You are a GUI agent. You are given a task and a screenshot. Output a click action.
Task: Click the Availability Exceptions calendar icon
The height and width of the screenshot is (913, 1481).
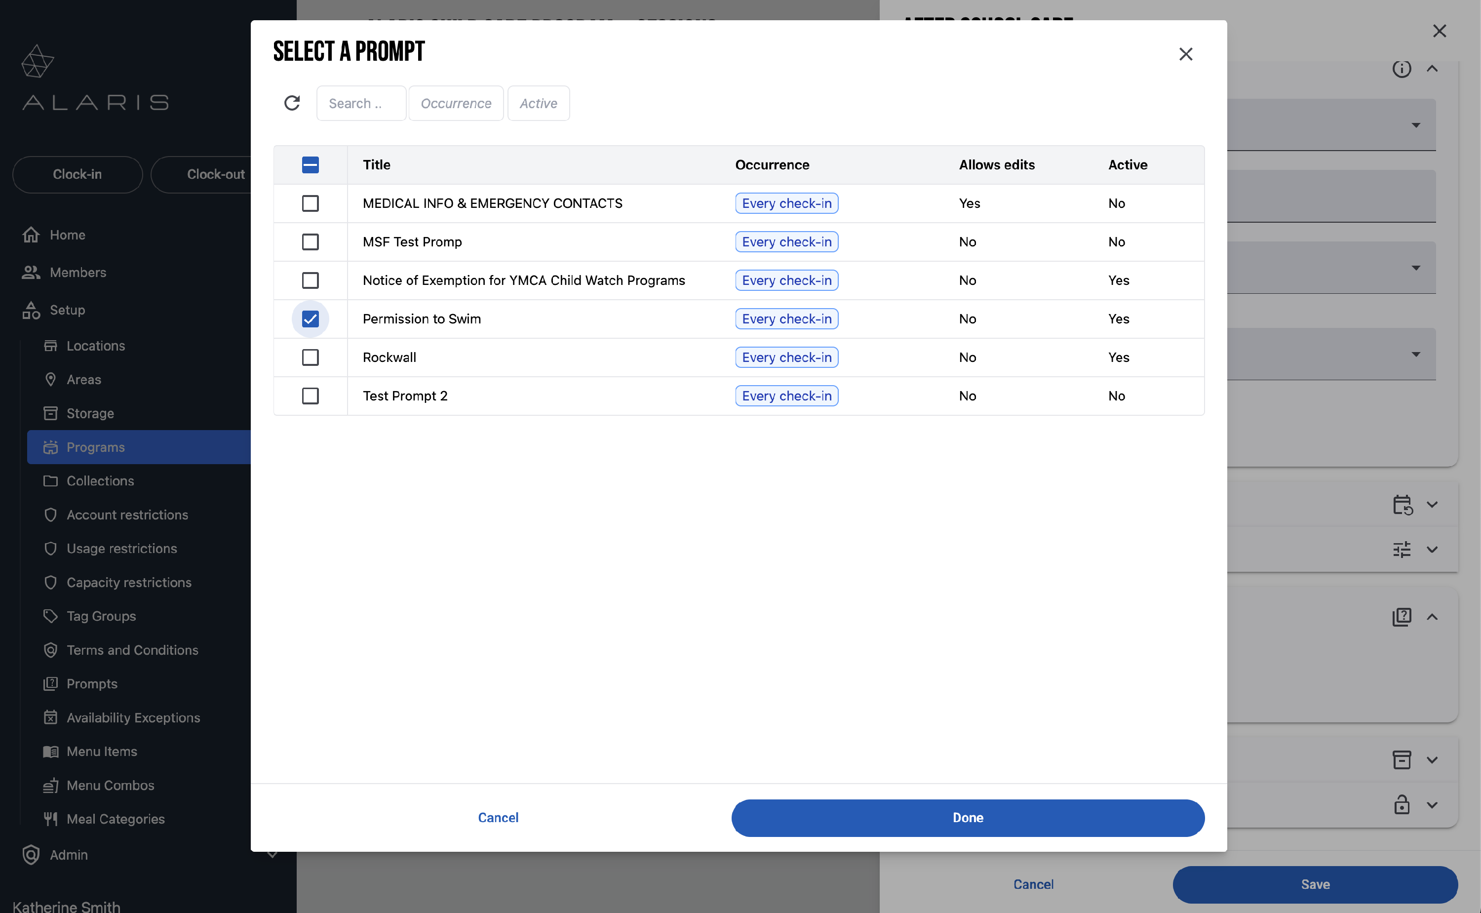pyautogui.click(x=51, y=717)
